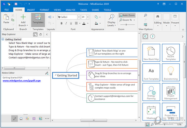Click the Add Branch plus icon
187x128 pixels.
click(23, 17)
